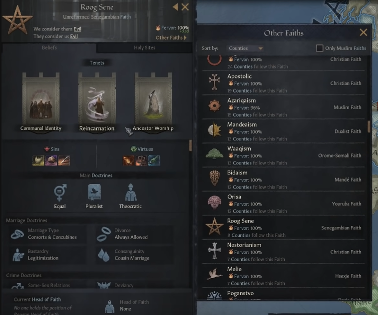
Task: Open the Sort by Counties dropdown
Action: pos(245,48)
